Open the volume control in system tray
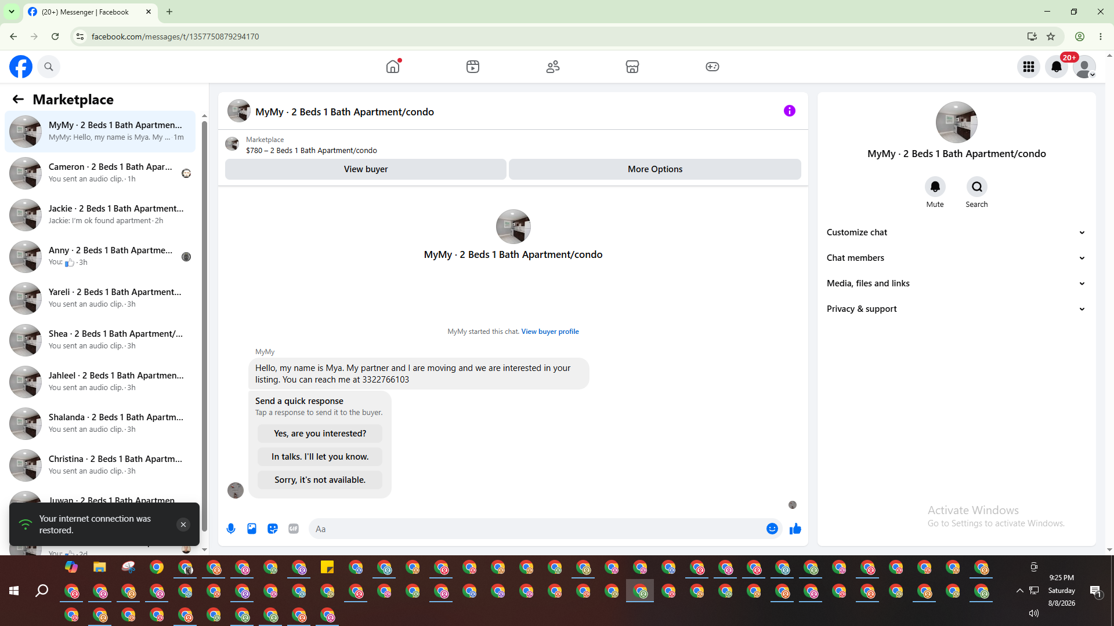 (1034, 613)
